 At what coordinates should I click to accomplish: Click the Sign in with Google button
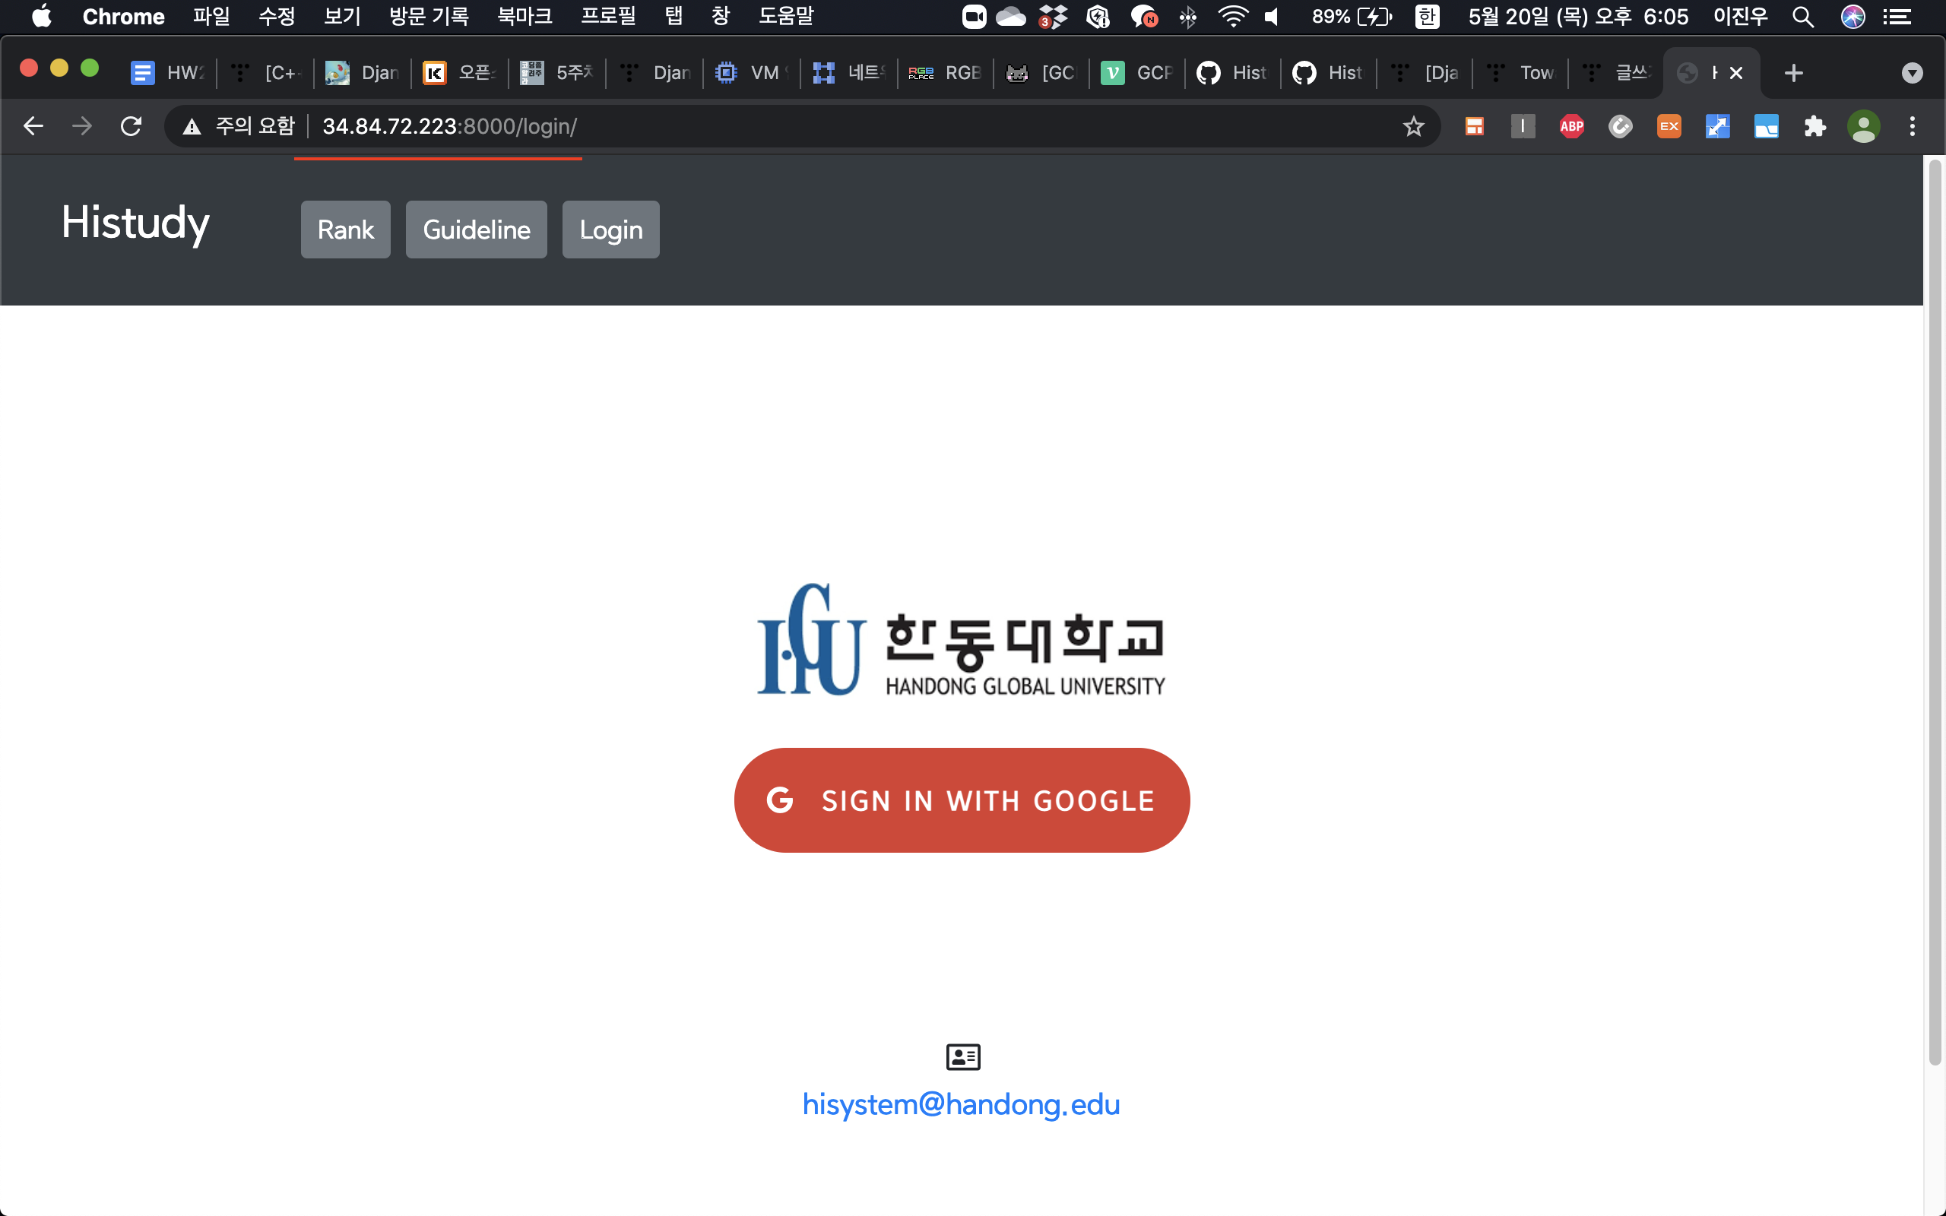962,800
